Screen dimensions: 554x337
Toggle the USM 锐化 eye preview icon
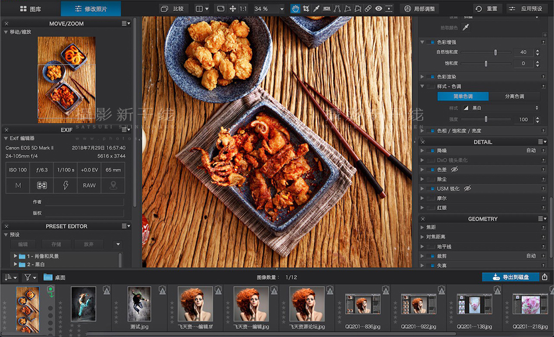468,189
